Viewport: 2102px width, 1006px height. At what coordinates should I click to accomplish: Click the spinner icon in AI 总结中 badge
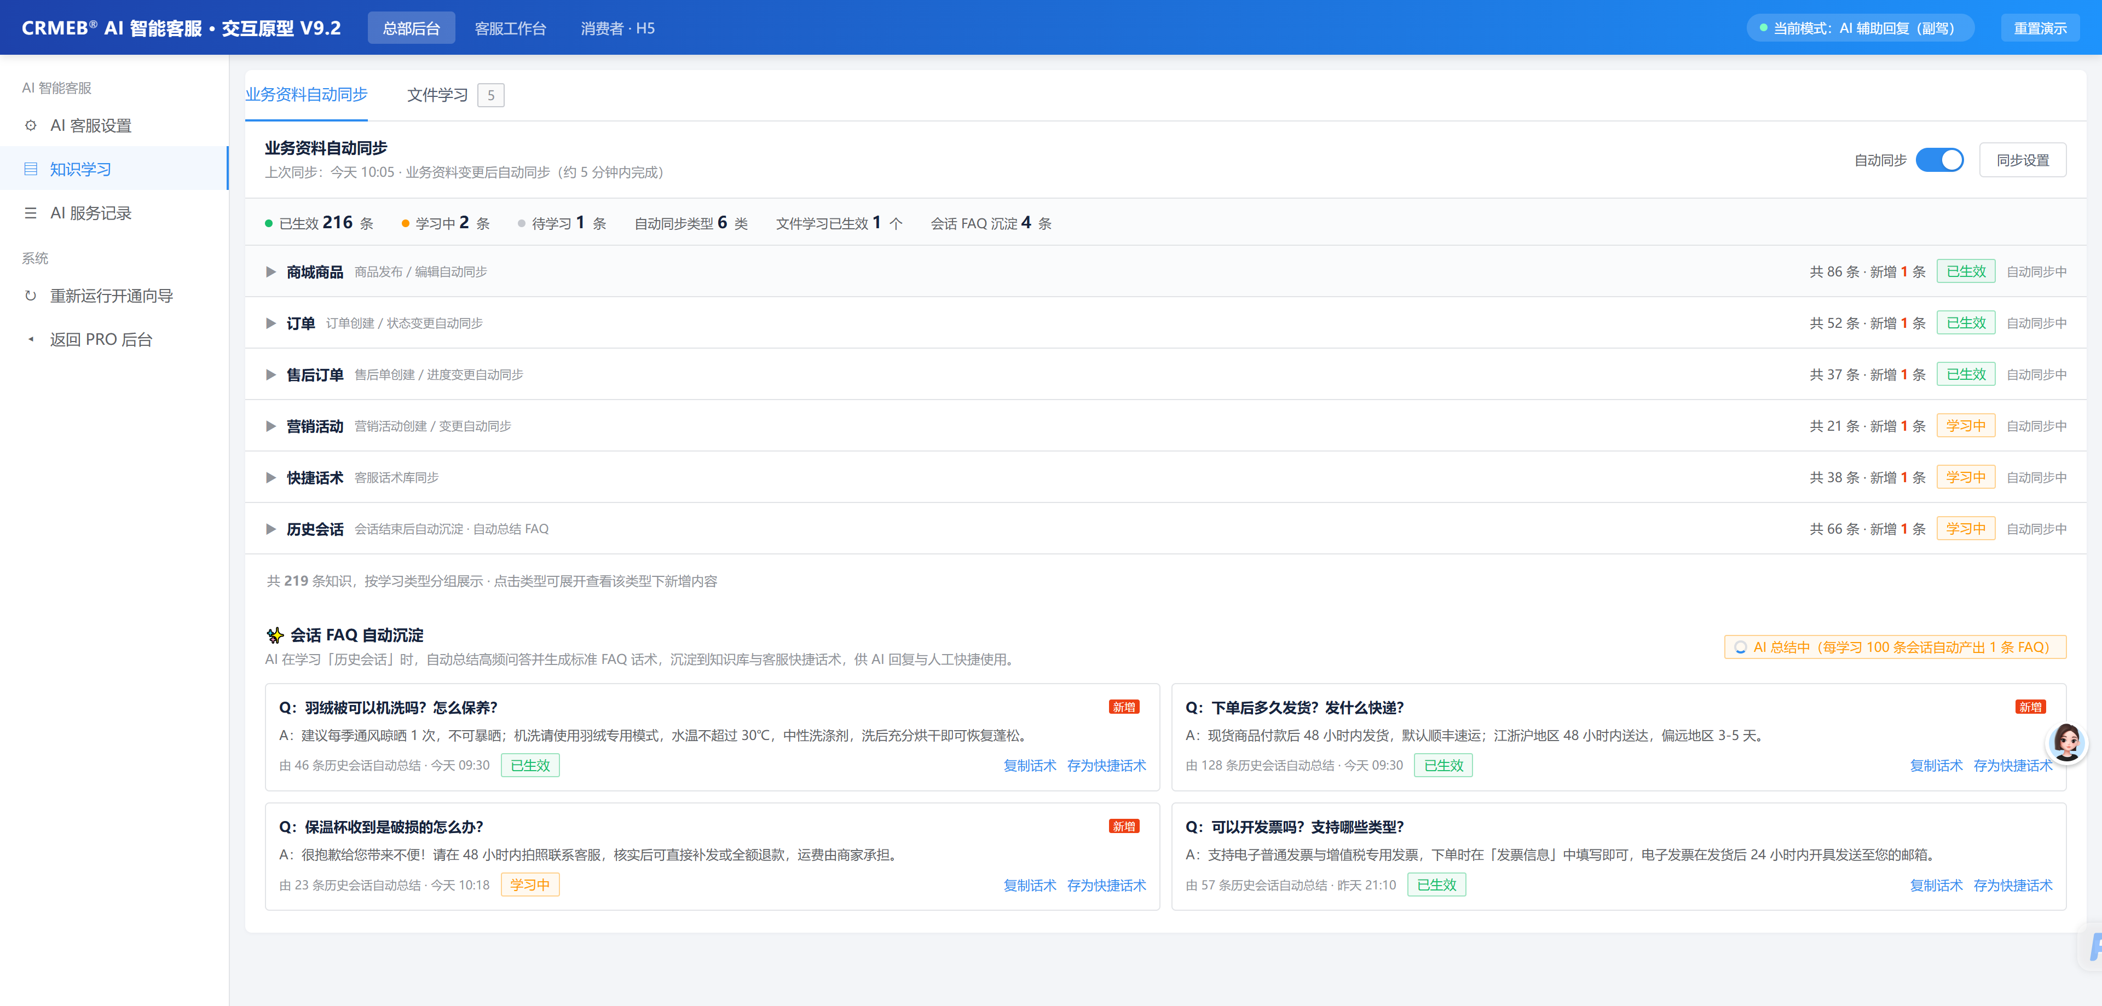point(1740,647)
